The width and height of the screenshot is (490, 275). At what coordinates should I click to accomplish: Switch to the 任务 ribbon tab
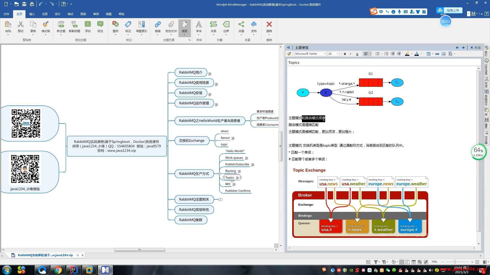point(45,14)
